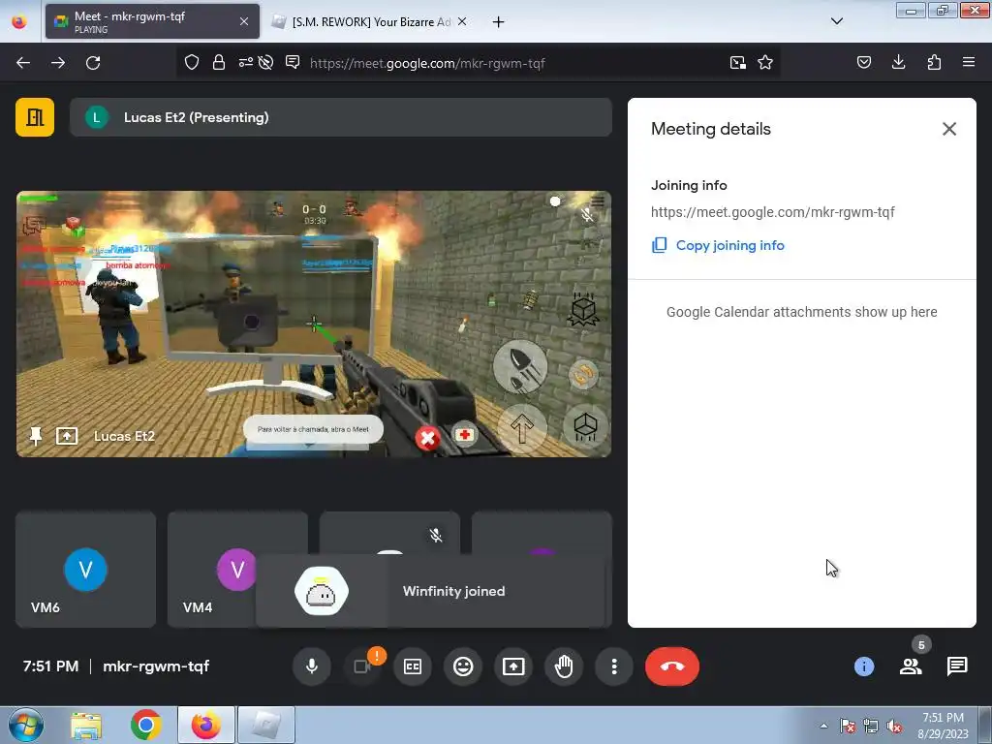Screen dimensions: 992x744
Task: Toggle the Meeting details info icon
Action: pos(863,666)
